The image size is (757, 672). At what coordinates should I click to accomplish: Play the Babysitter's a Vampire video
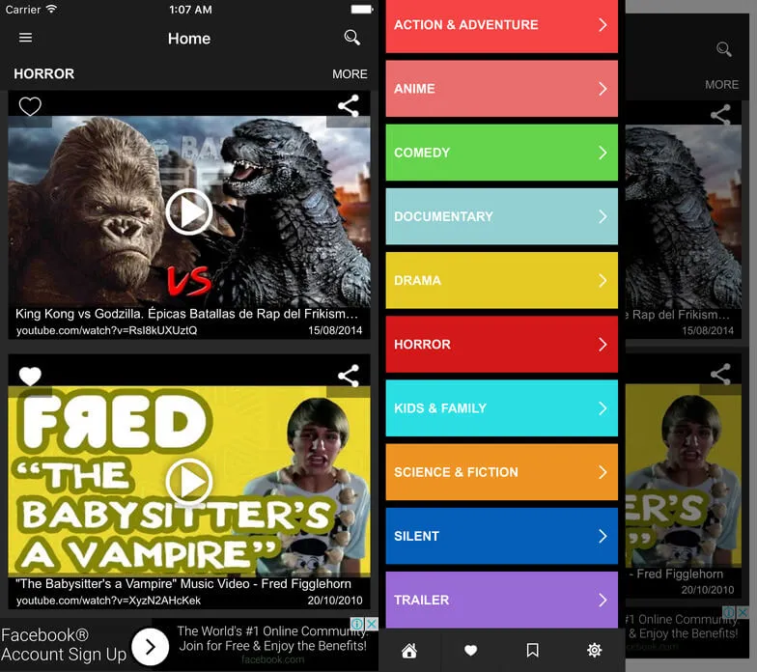point(189,482)
